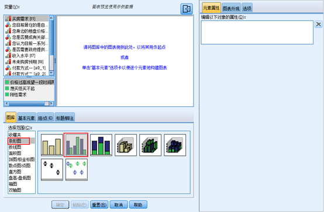Select category 想买但买不起
The image size is (324, 212).
(29, 89)
